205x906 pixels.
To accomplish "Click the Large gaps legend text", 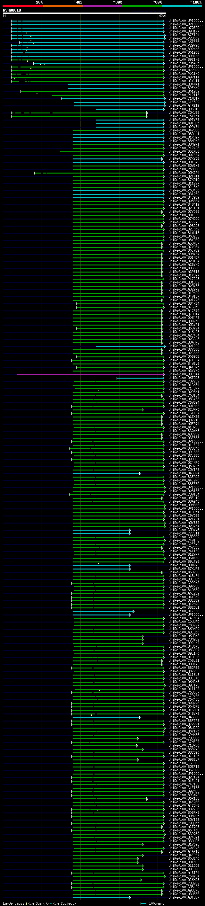I will pyautogui.click(x=39, y=903).
